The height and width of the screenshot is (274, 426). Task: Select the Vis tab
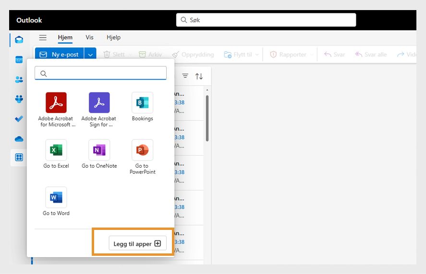pos(89,37)
